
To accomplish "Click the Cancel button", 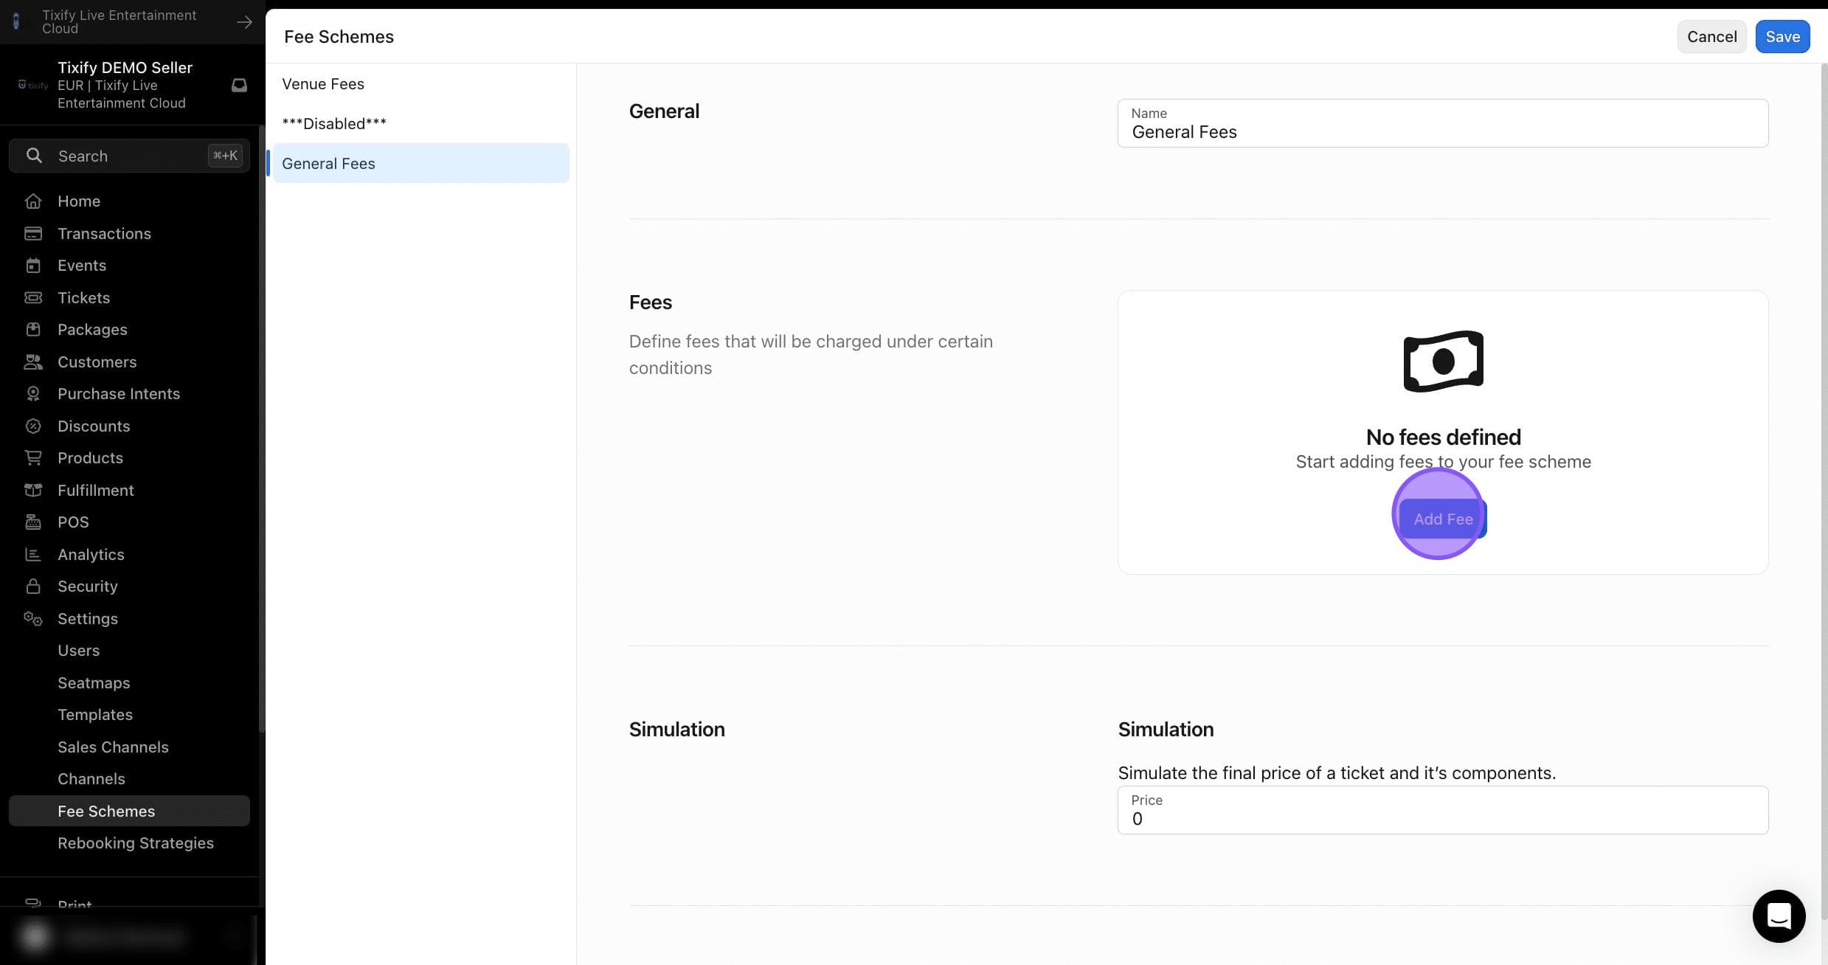I will click(1711, 37).
